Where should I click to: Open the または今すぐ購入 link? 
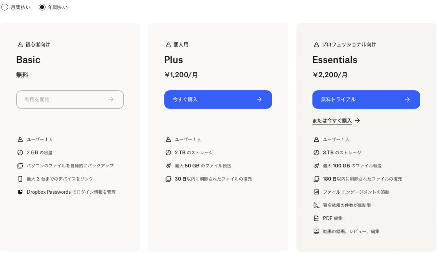pyautogui.click(x=332, y=121)
